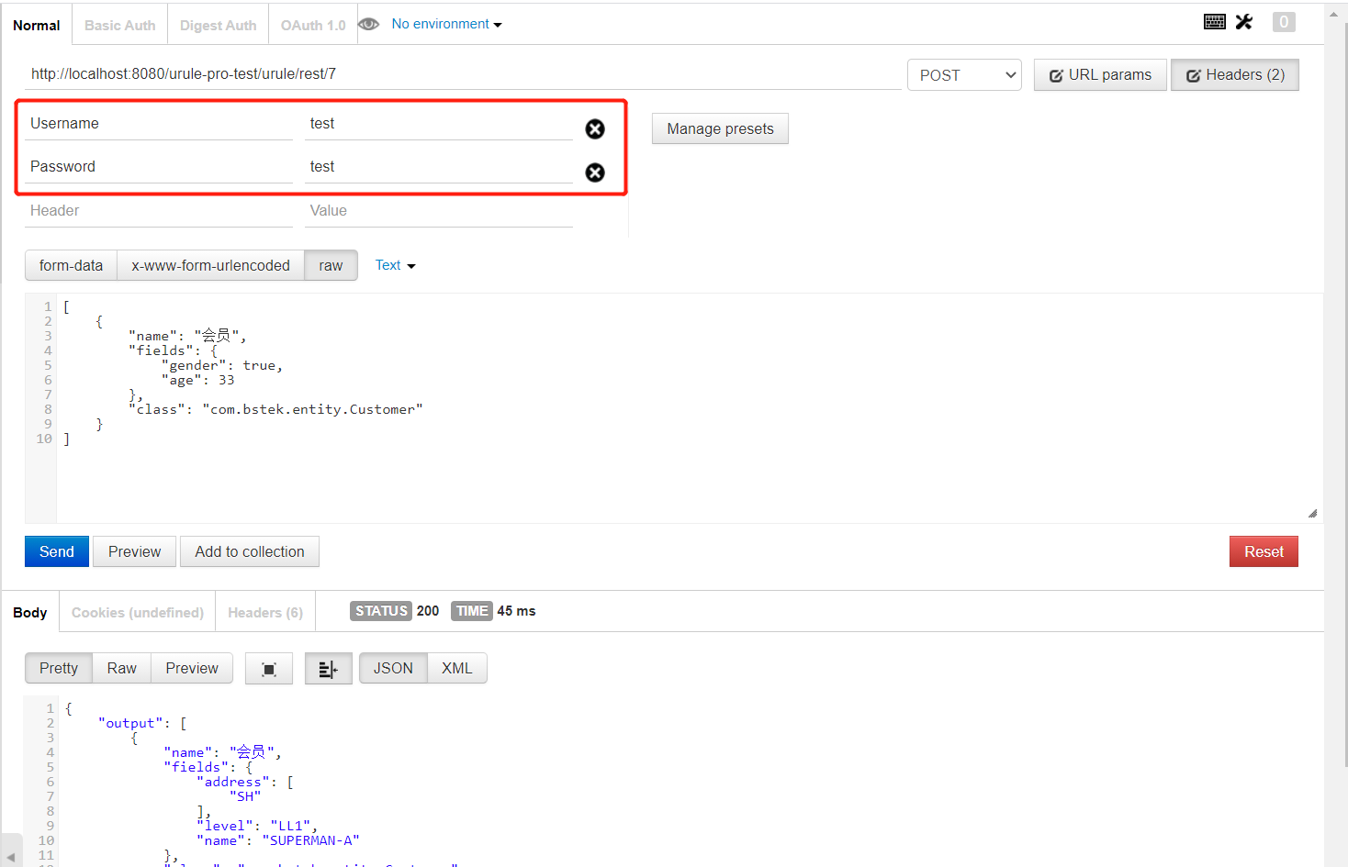Toggle line wrap icon in response
Viewport: 1348px width, 867px height.
pyautogui.click(x=328, y=669)
